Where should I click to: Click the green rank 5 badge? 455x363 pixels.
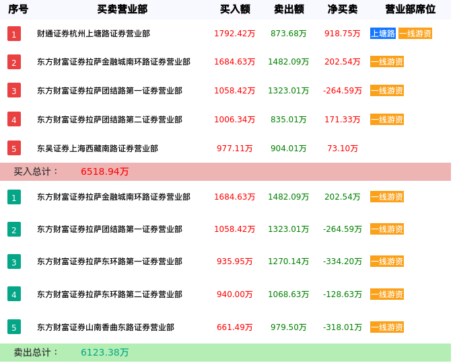coord(14,327)
